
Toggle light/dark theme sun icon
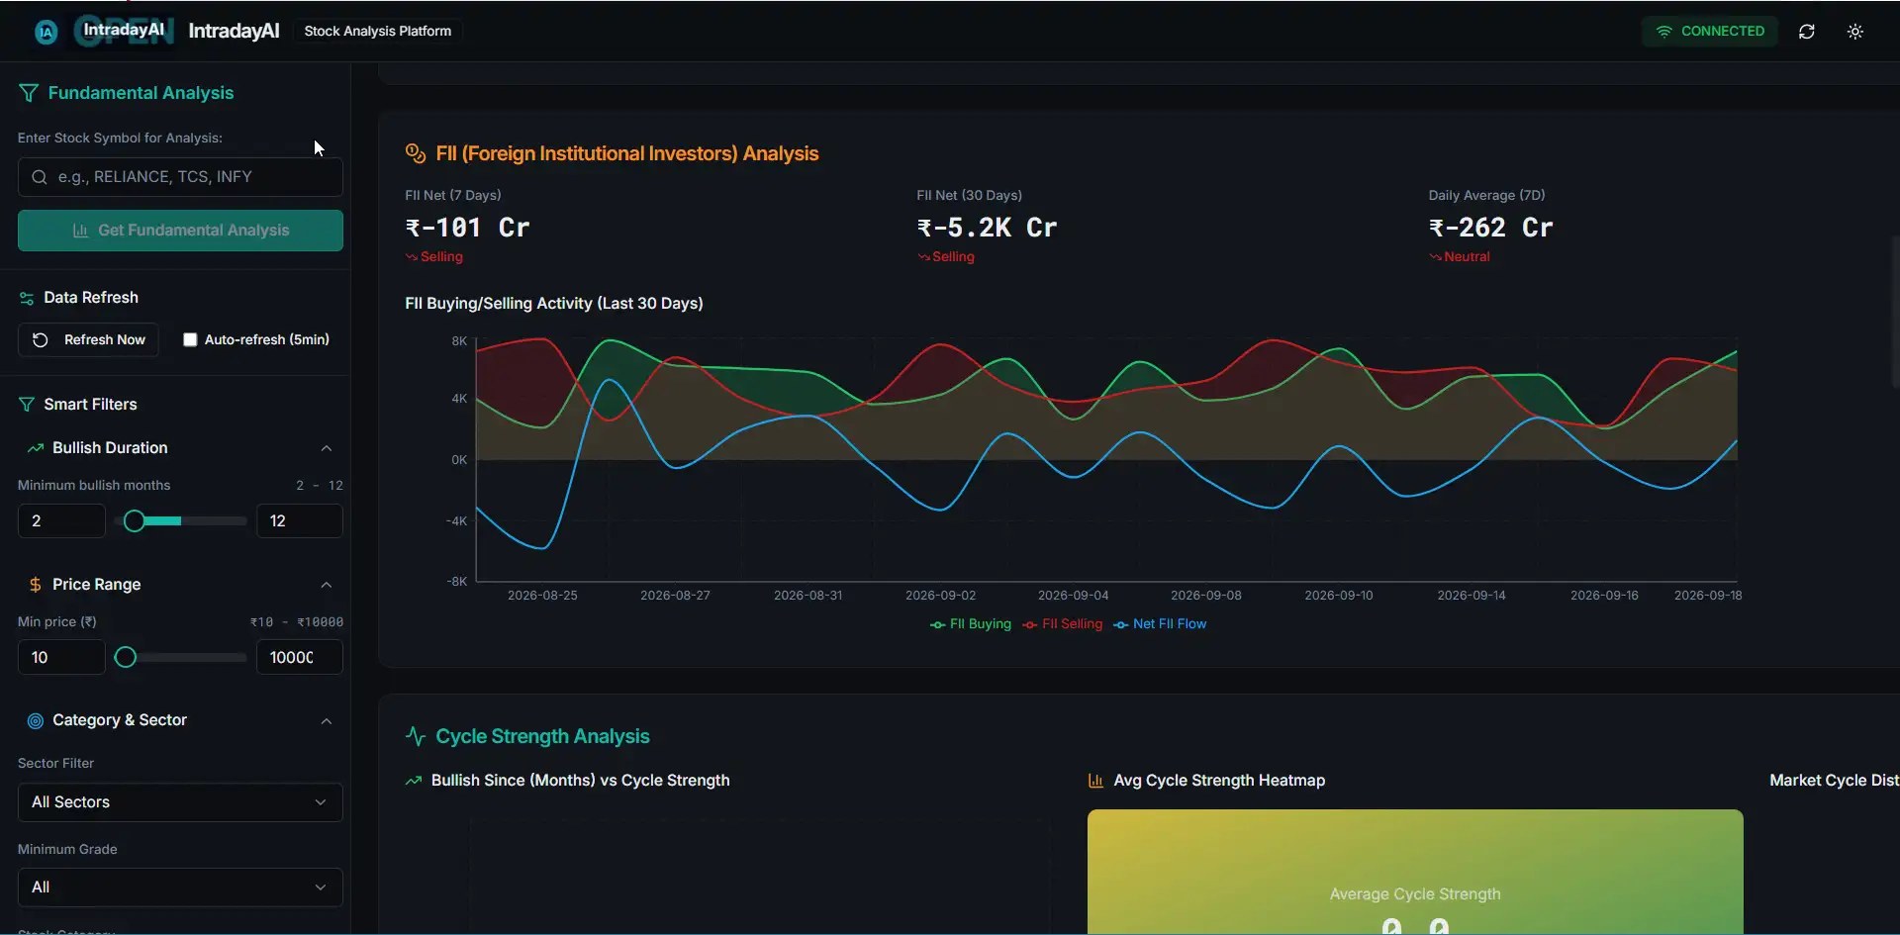coord(1855,32)
